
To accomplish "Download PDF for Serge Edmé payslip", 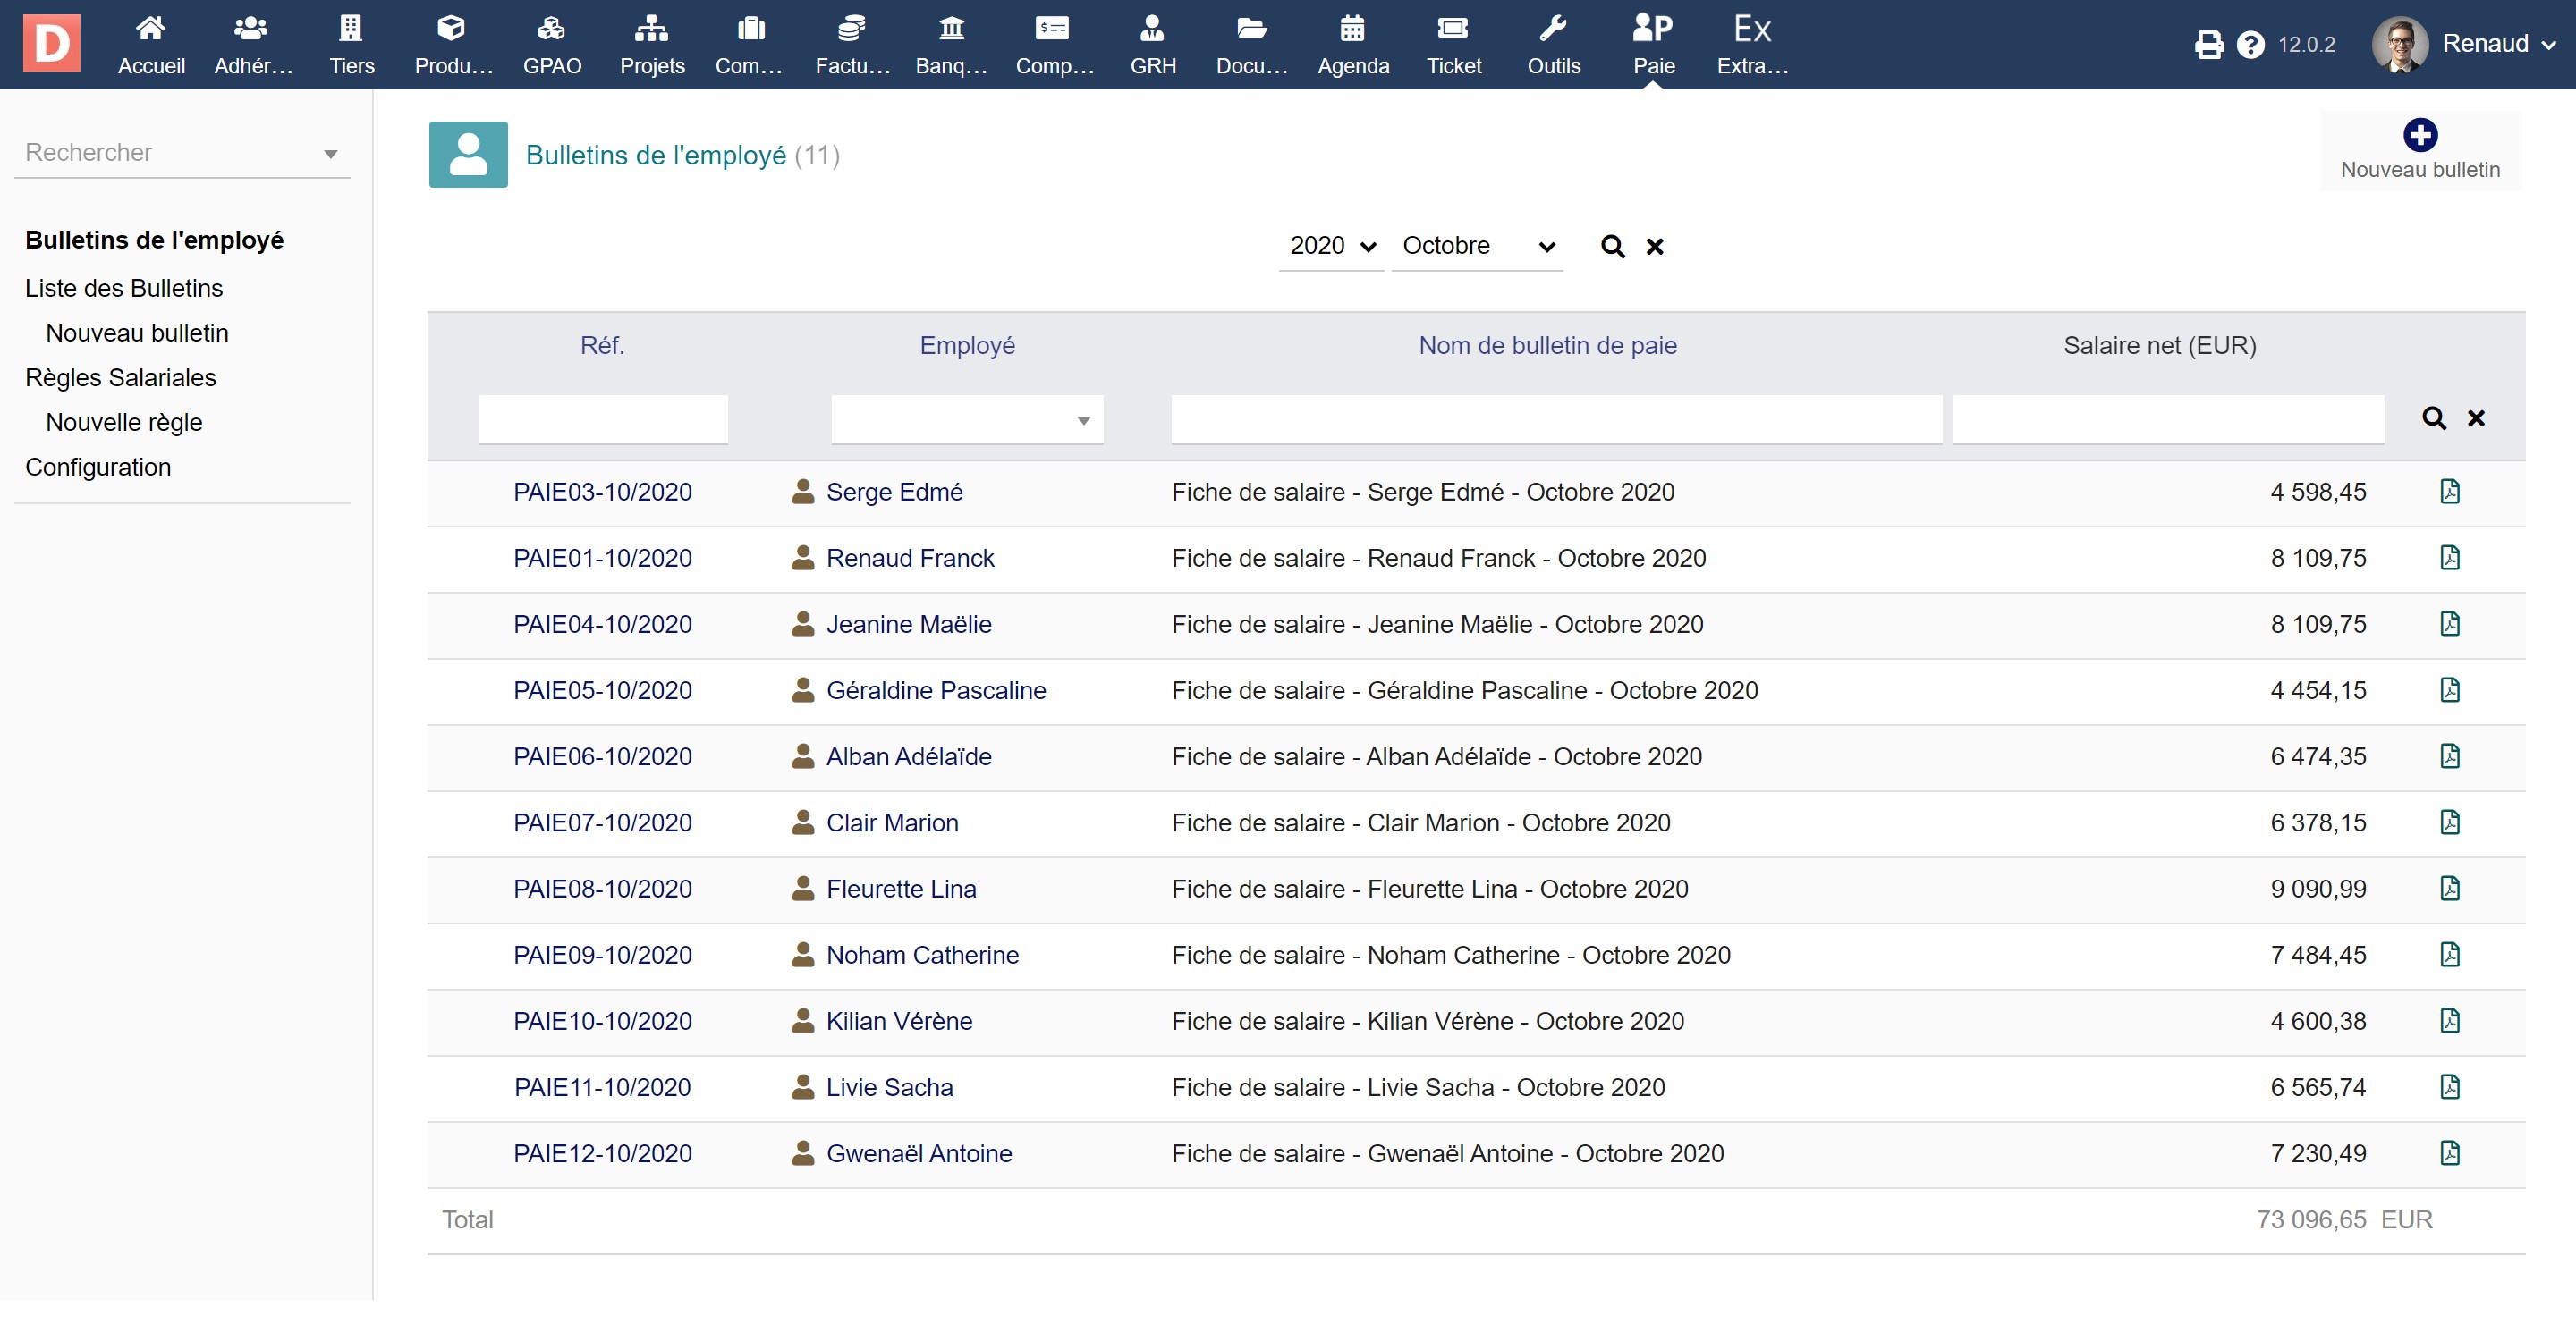I will click(2449, 492).
